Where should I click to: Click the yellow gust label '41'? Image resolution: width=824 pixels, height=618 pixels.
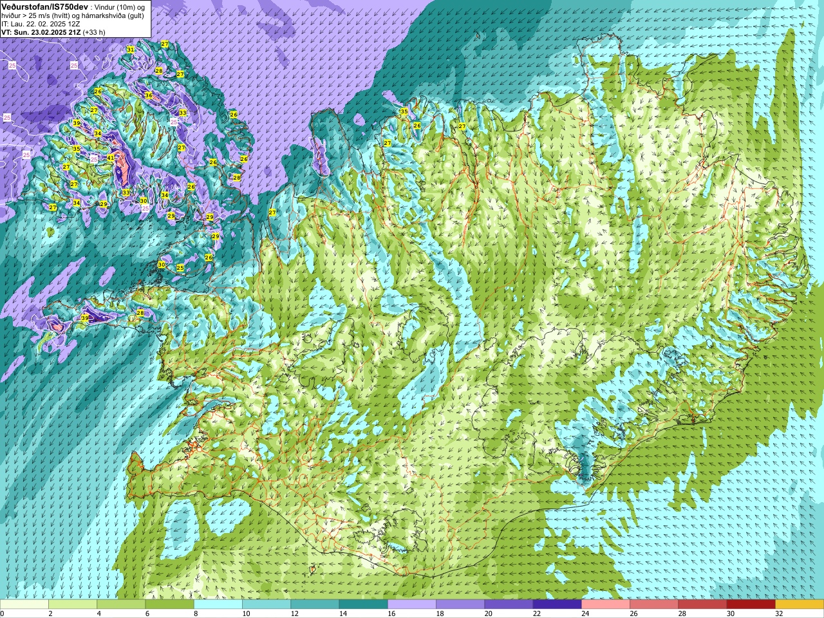111,158
